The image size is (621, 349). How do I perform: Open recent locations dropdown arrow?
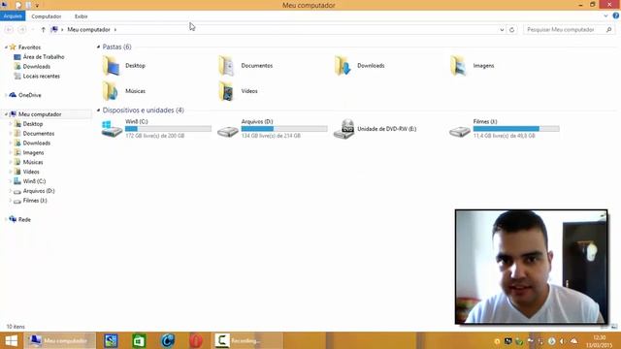(33, 30)
